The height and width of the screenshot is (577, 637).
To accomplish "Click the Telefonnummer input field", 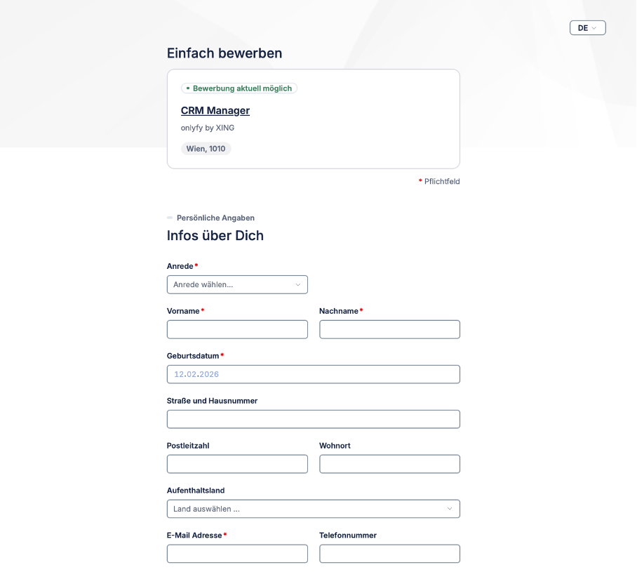I will (x=389, y=554).
